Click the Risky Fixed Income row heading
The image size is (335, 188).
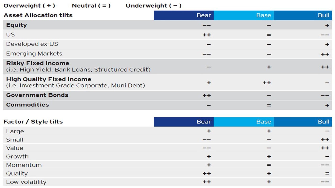coord(38,63)
